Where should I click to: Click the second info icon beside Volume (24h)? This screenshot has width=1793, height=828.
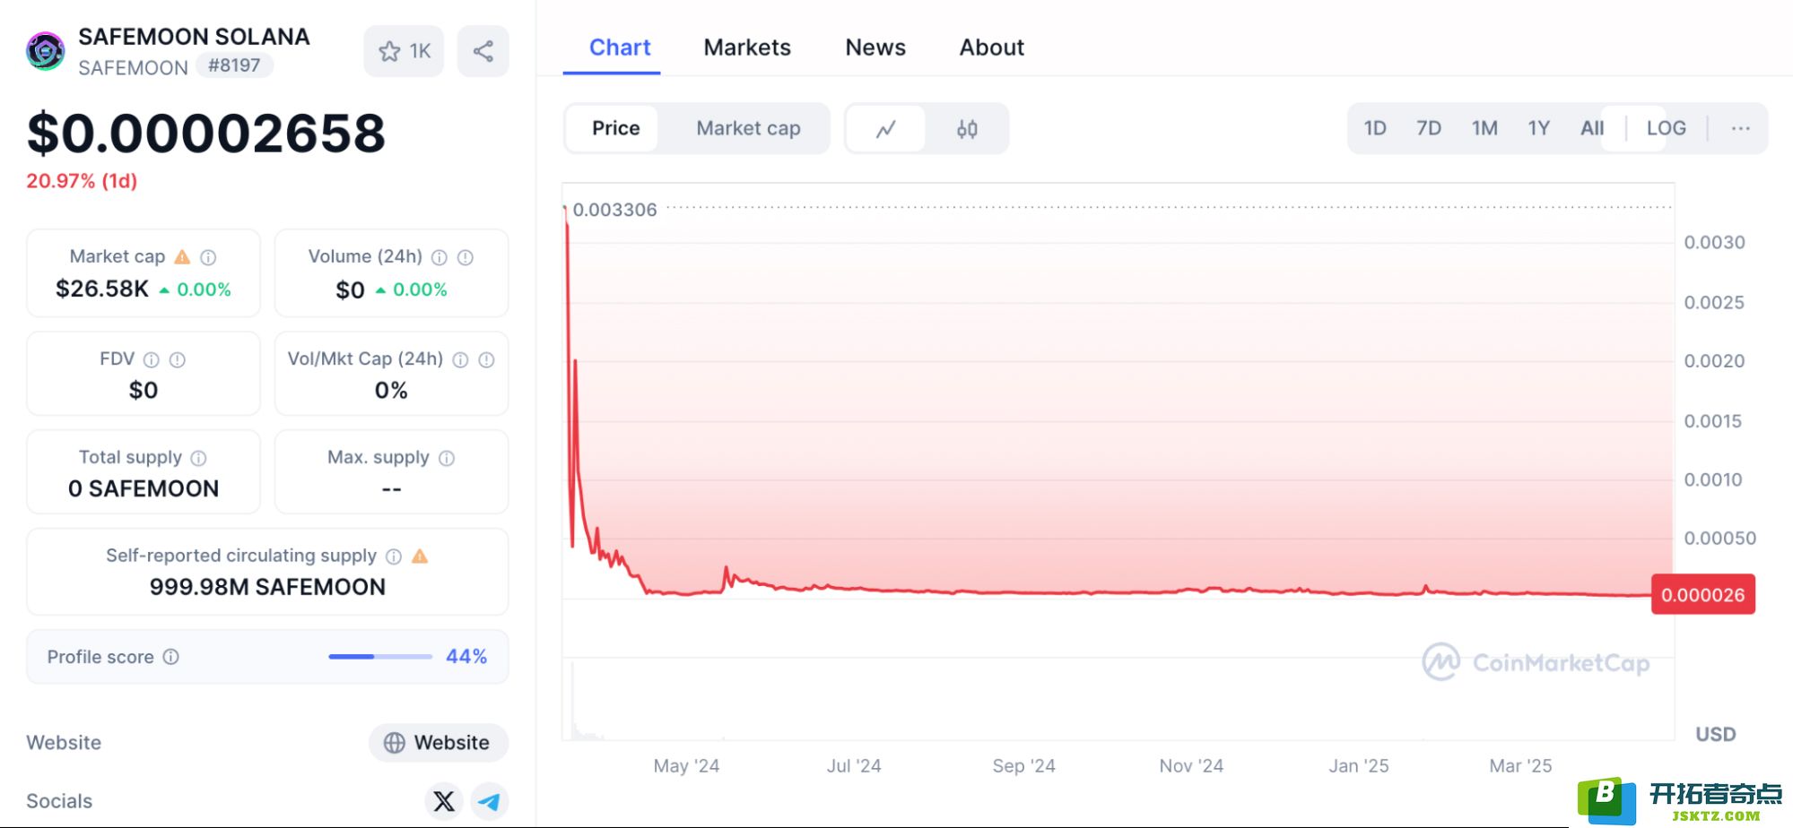click(466, 257)
